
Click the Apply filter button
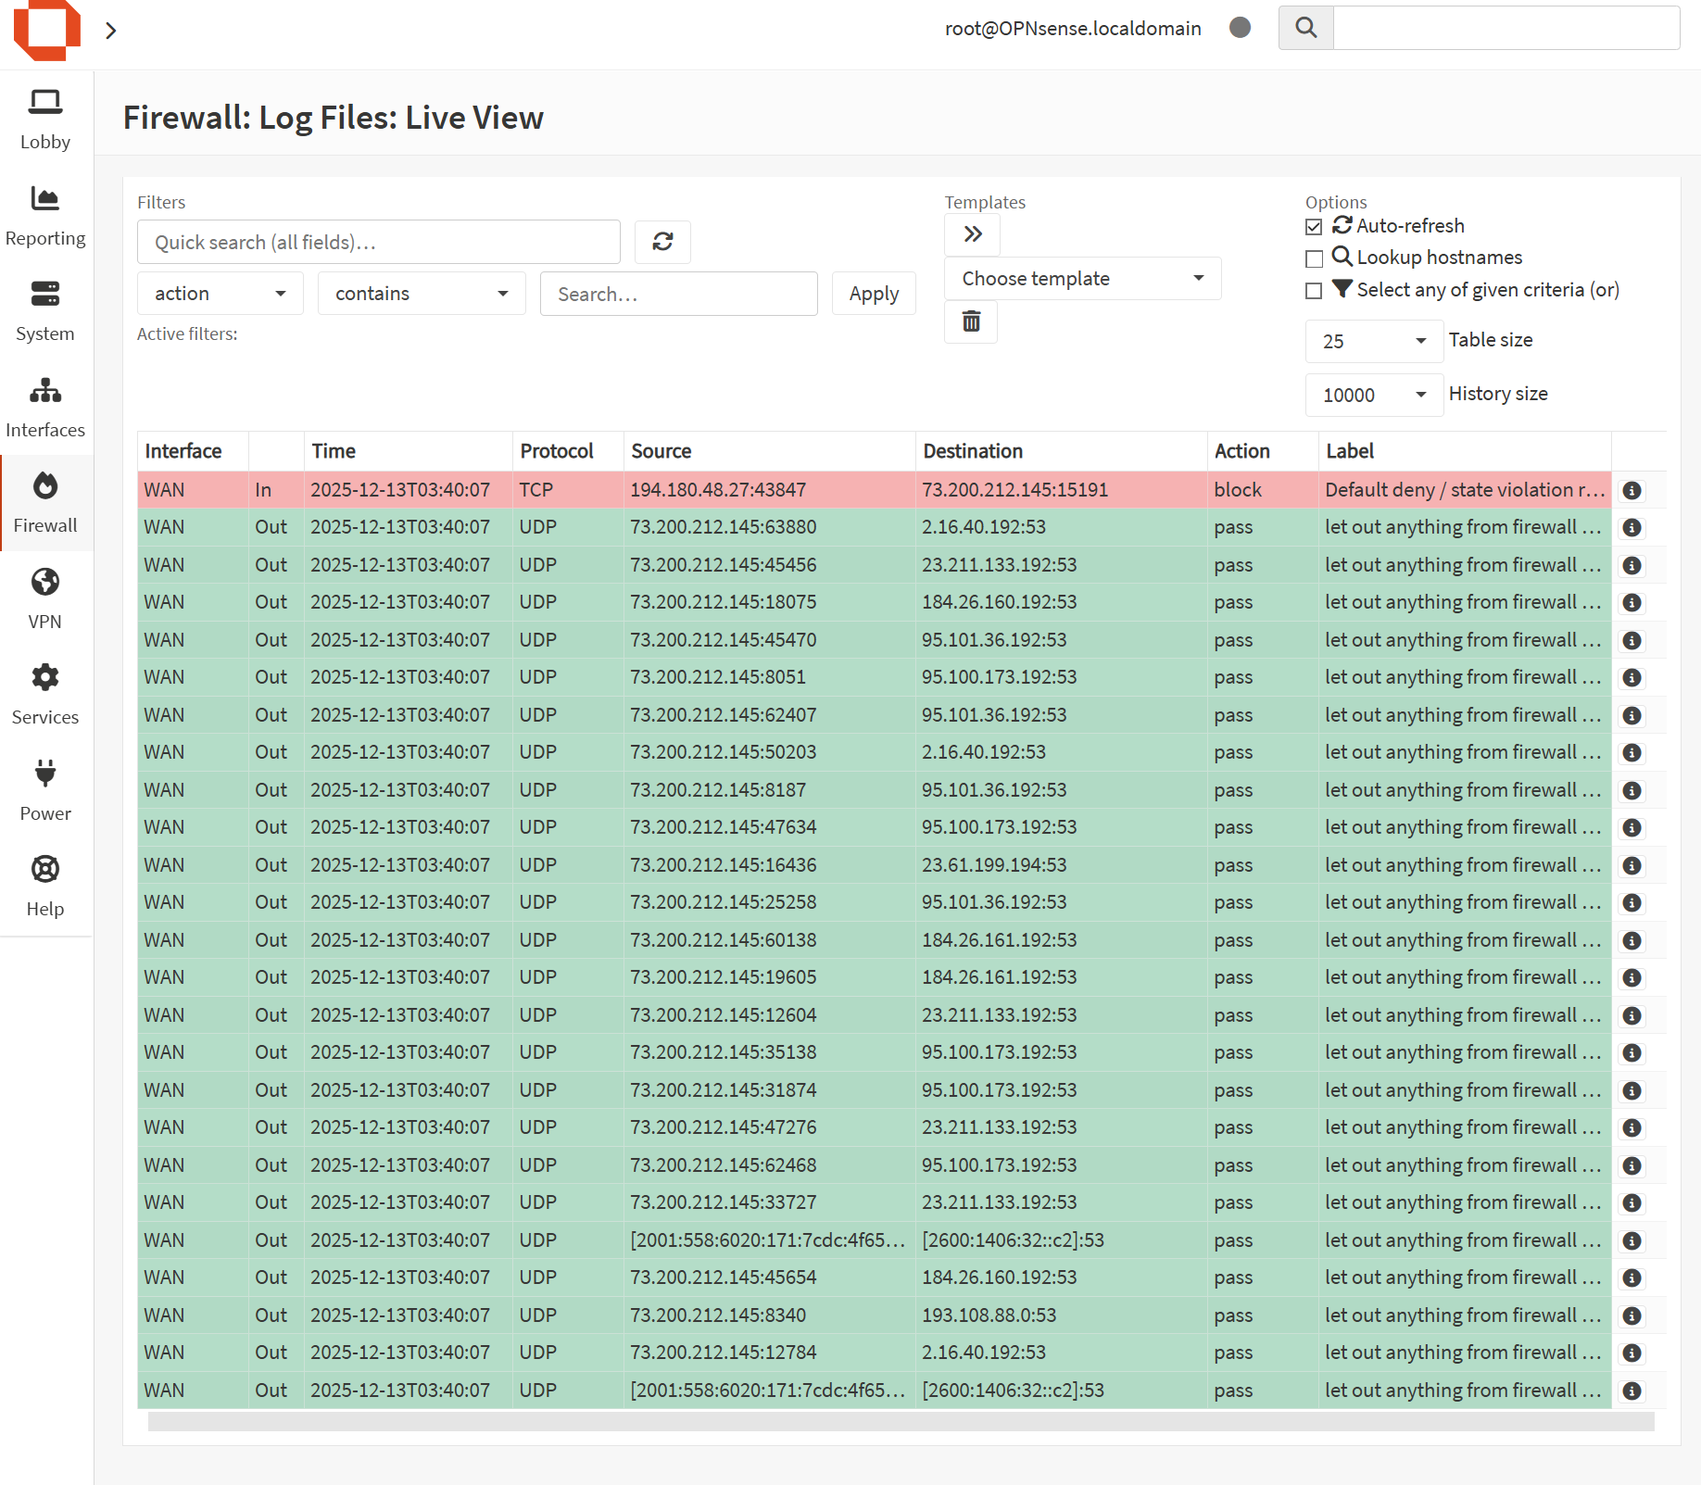pos(873,294)
